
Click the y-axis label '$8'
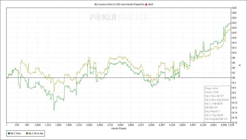click(x=234, y=58)
